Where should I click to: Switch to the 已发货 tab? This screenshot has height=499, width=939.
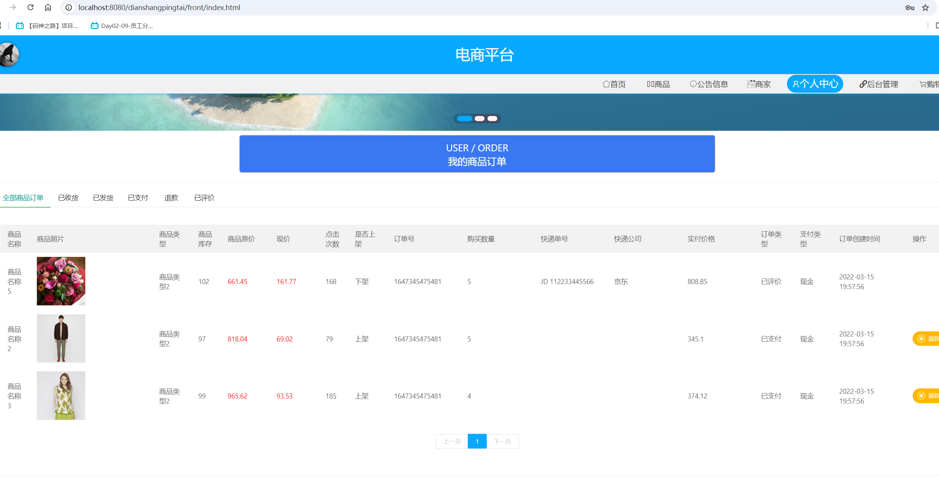[x=103, y=198]
